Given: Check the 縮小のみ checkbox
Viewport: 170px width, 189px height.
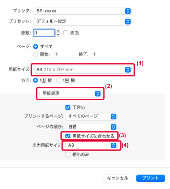Looking at the screenshot, I should point(68,154).
